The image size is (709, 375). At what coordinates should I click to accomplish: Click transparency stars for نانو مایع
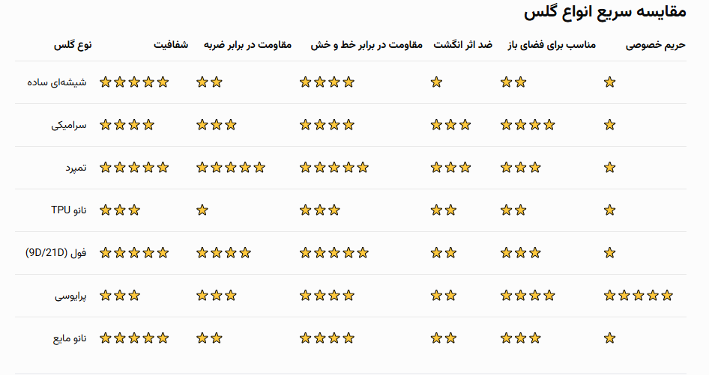(x=134, y=338)
